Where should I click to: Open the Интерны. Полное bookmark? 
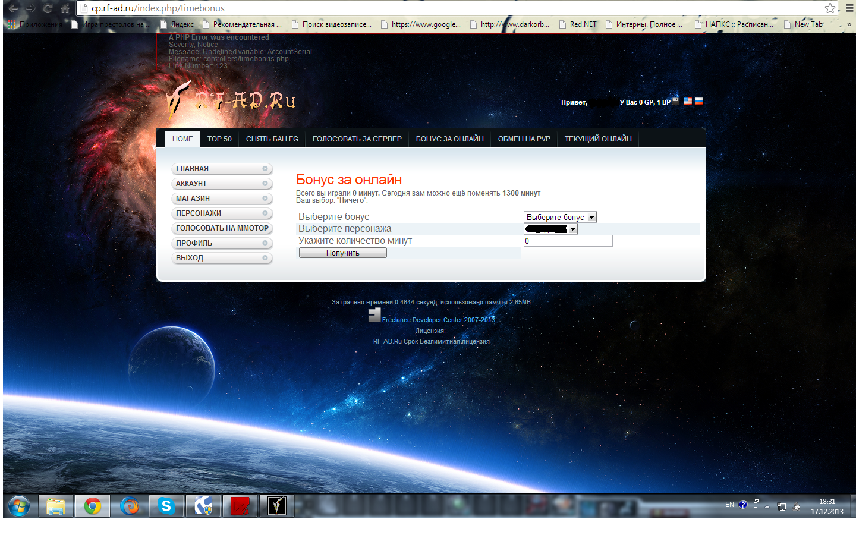tap(644, 24)
